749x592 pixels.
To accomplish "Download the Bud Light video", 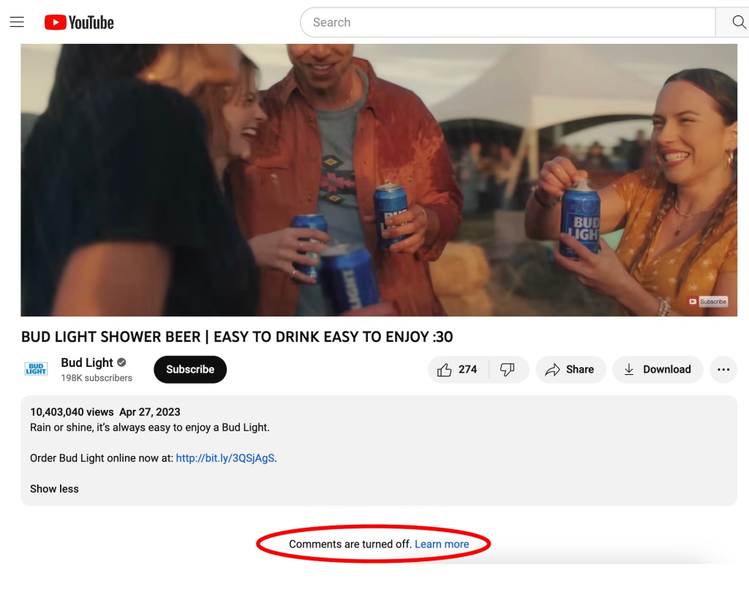I will tap(657, 370).
